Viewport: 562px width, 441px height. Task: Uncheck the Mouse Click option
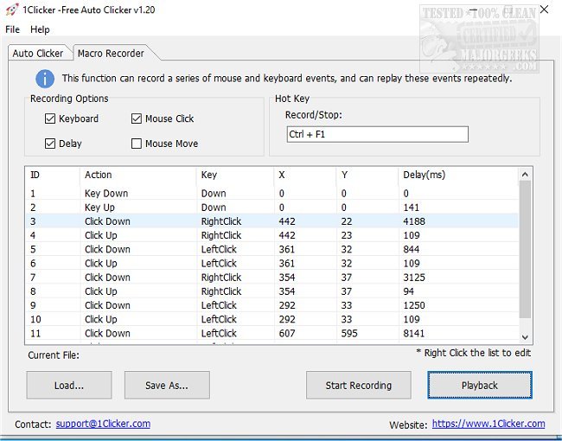coord(137,119)
